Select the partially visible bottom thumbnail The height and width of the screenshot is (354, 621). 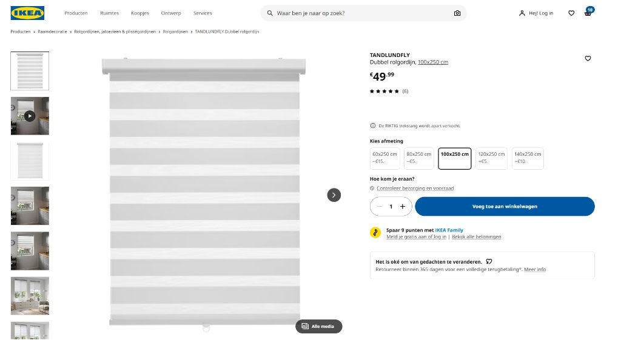point(30,330)
